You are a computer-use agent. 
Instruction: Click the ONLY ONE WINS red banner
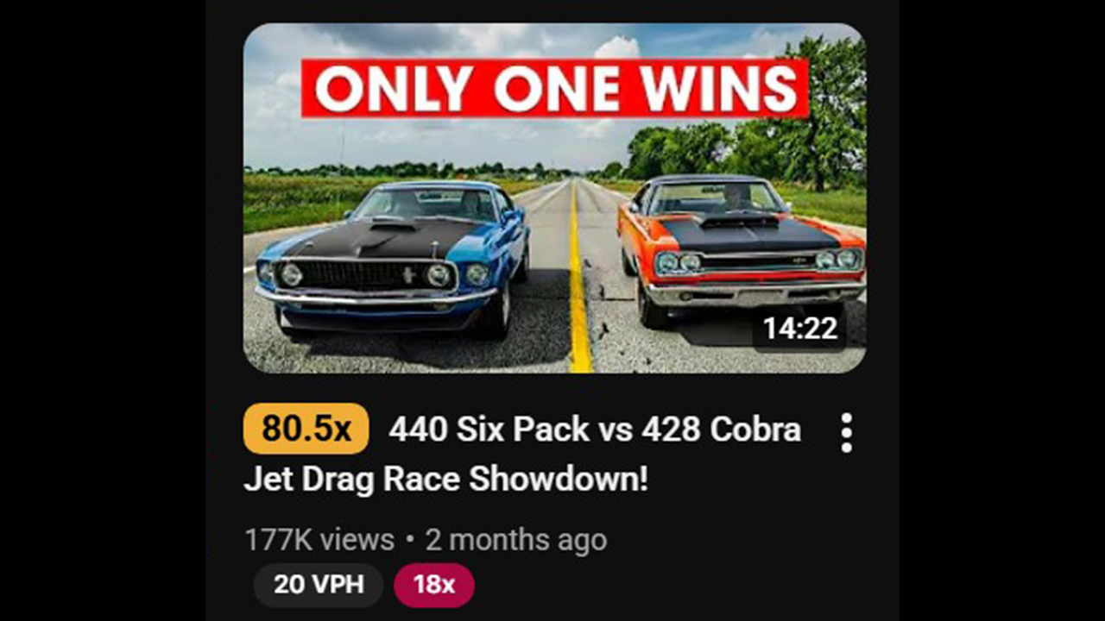tap(554, 88)
